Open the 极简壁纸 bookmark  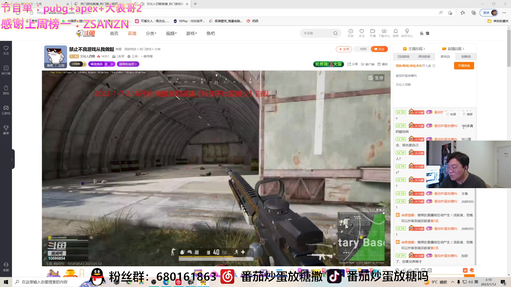click(226, 21)
